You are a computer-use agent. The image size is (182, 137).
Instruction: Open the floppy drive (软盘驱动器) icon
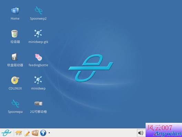(x=14, y=57)
